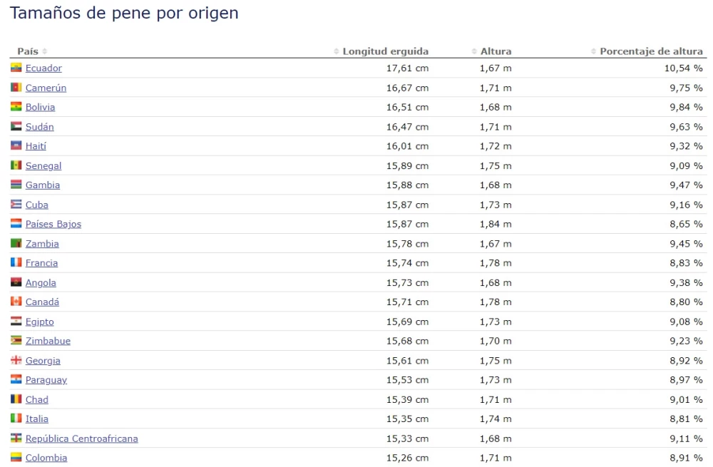Visit the República Centroafricana link

pos(82,438)
